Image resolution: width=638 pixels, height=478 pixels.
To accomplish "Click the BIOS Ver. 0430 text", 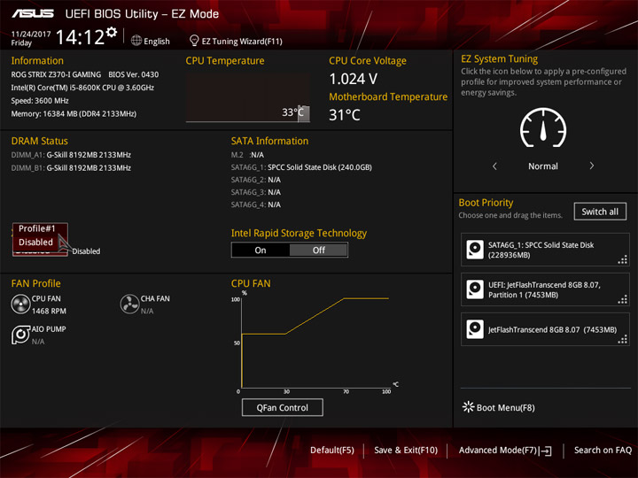I will pos(134,74).
